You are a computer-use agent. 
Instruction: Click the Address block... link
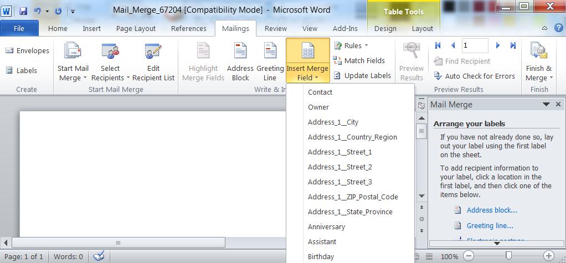click(x=492, y=210)
